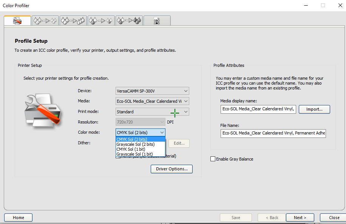The image size is (346, 224).
Task: Select CMYK Sol (2 bits) list option
Action: [x=141, y=139]
